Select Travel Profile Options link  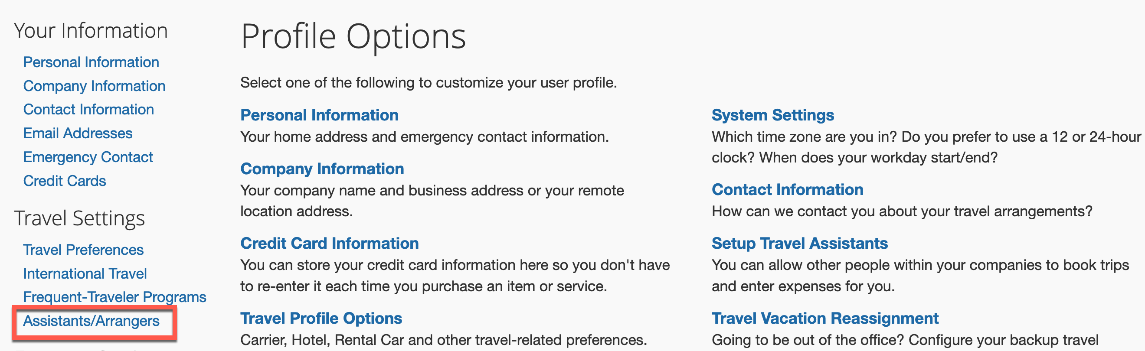321,318
